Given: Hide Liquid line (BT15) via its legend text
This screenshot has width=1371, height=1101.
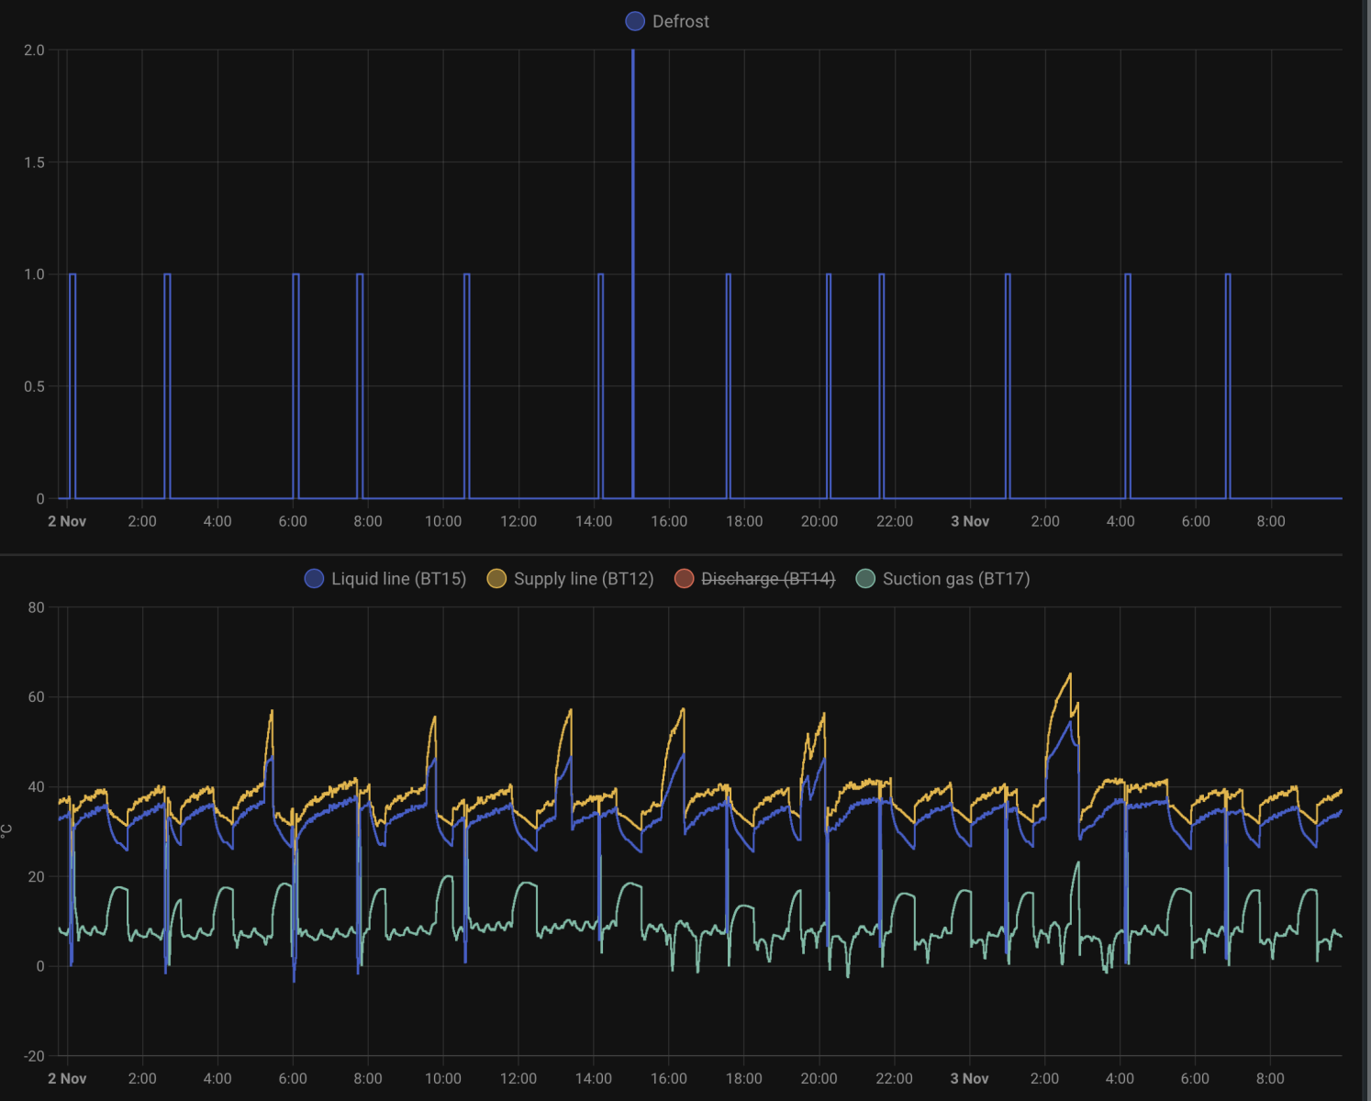Looking at the screenshot, I should tap(398, 579).
